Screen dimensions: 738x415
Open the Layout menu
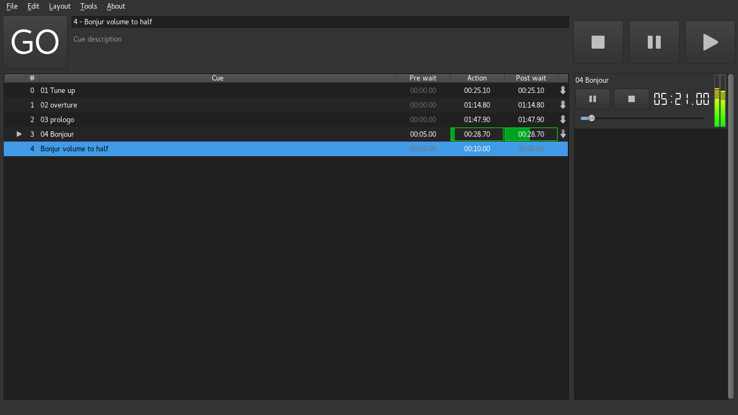[59, 6]
